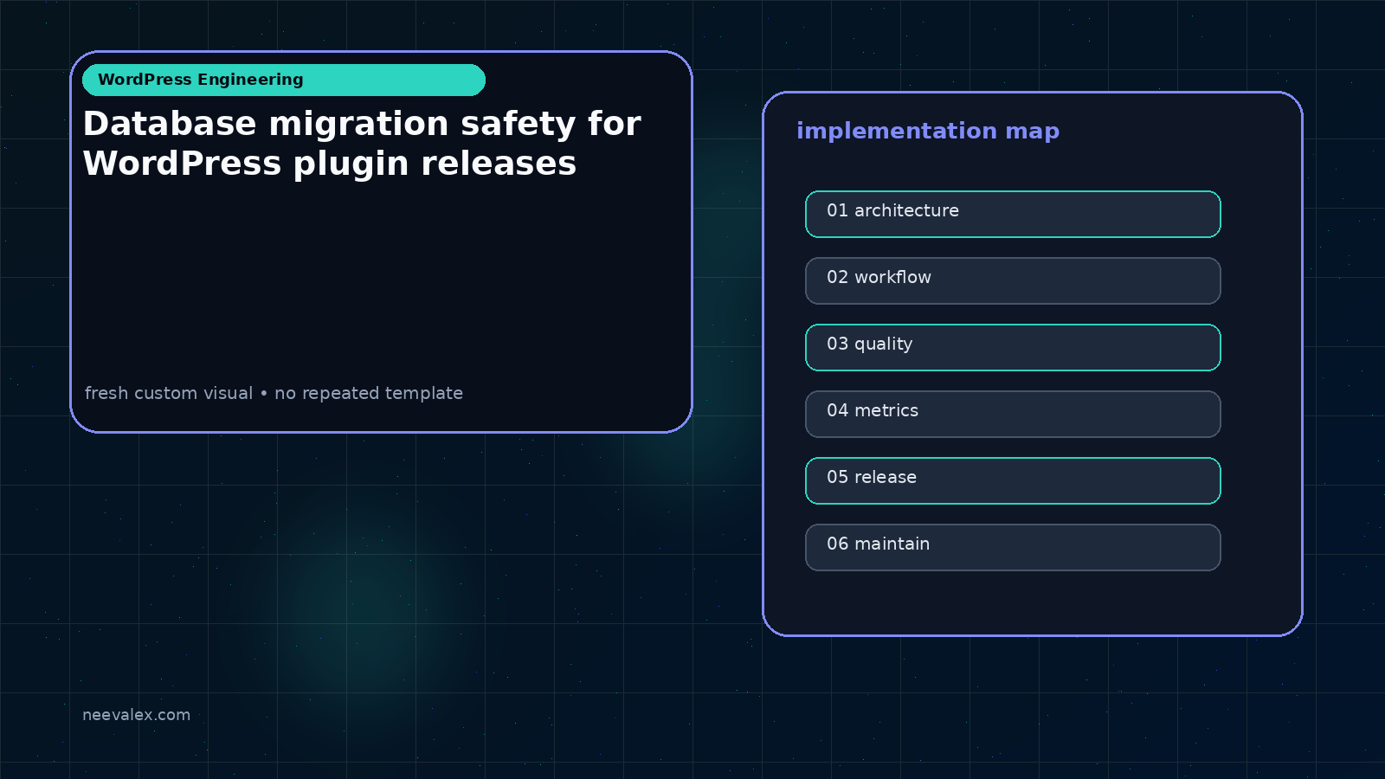Select the 02 workflow item
This screenshot has width=1385, height=779.
coord(1013,280)
